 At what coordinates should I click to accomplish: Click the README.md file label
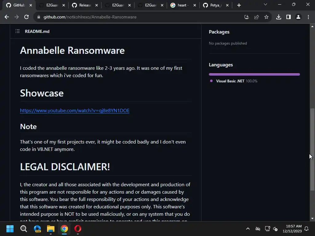click(x=37, y=31)
